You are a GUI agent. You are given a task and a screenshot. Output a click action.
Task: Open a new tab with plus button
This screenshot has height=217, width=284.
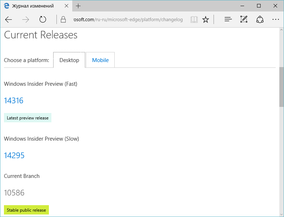point(78,6)
